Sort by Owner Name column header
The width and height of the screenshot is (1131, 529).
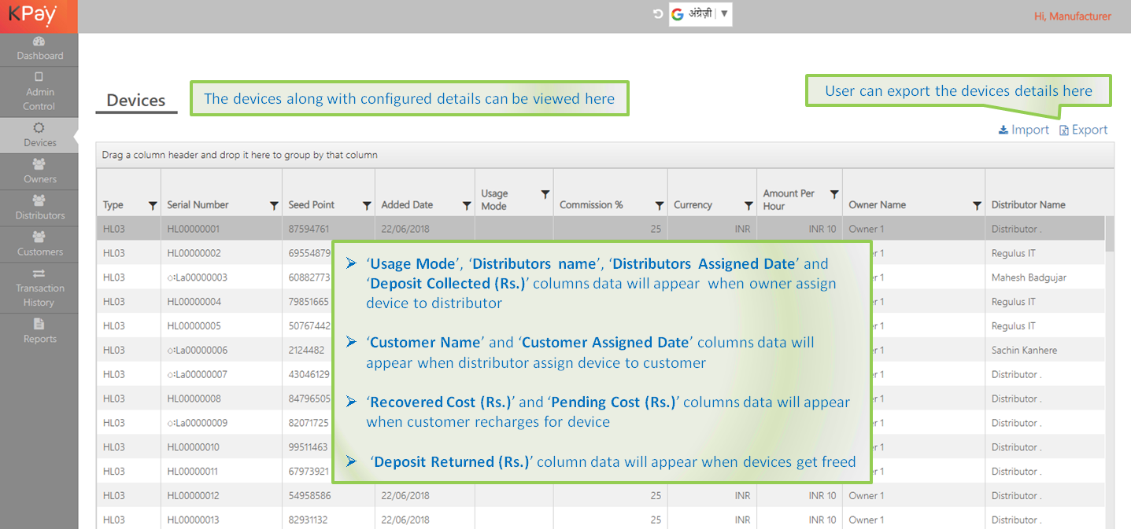(x=877, y=205)
